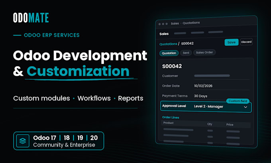Viewport: 271px width, 163px height.
Task: Select the Quotation status pill
Action: [x=169, y=53]
